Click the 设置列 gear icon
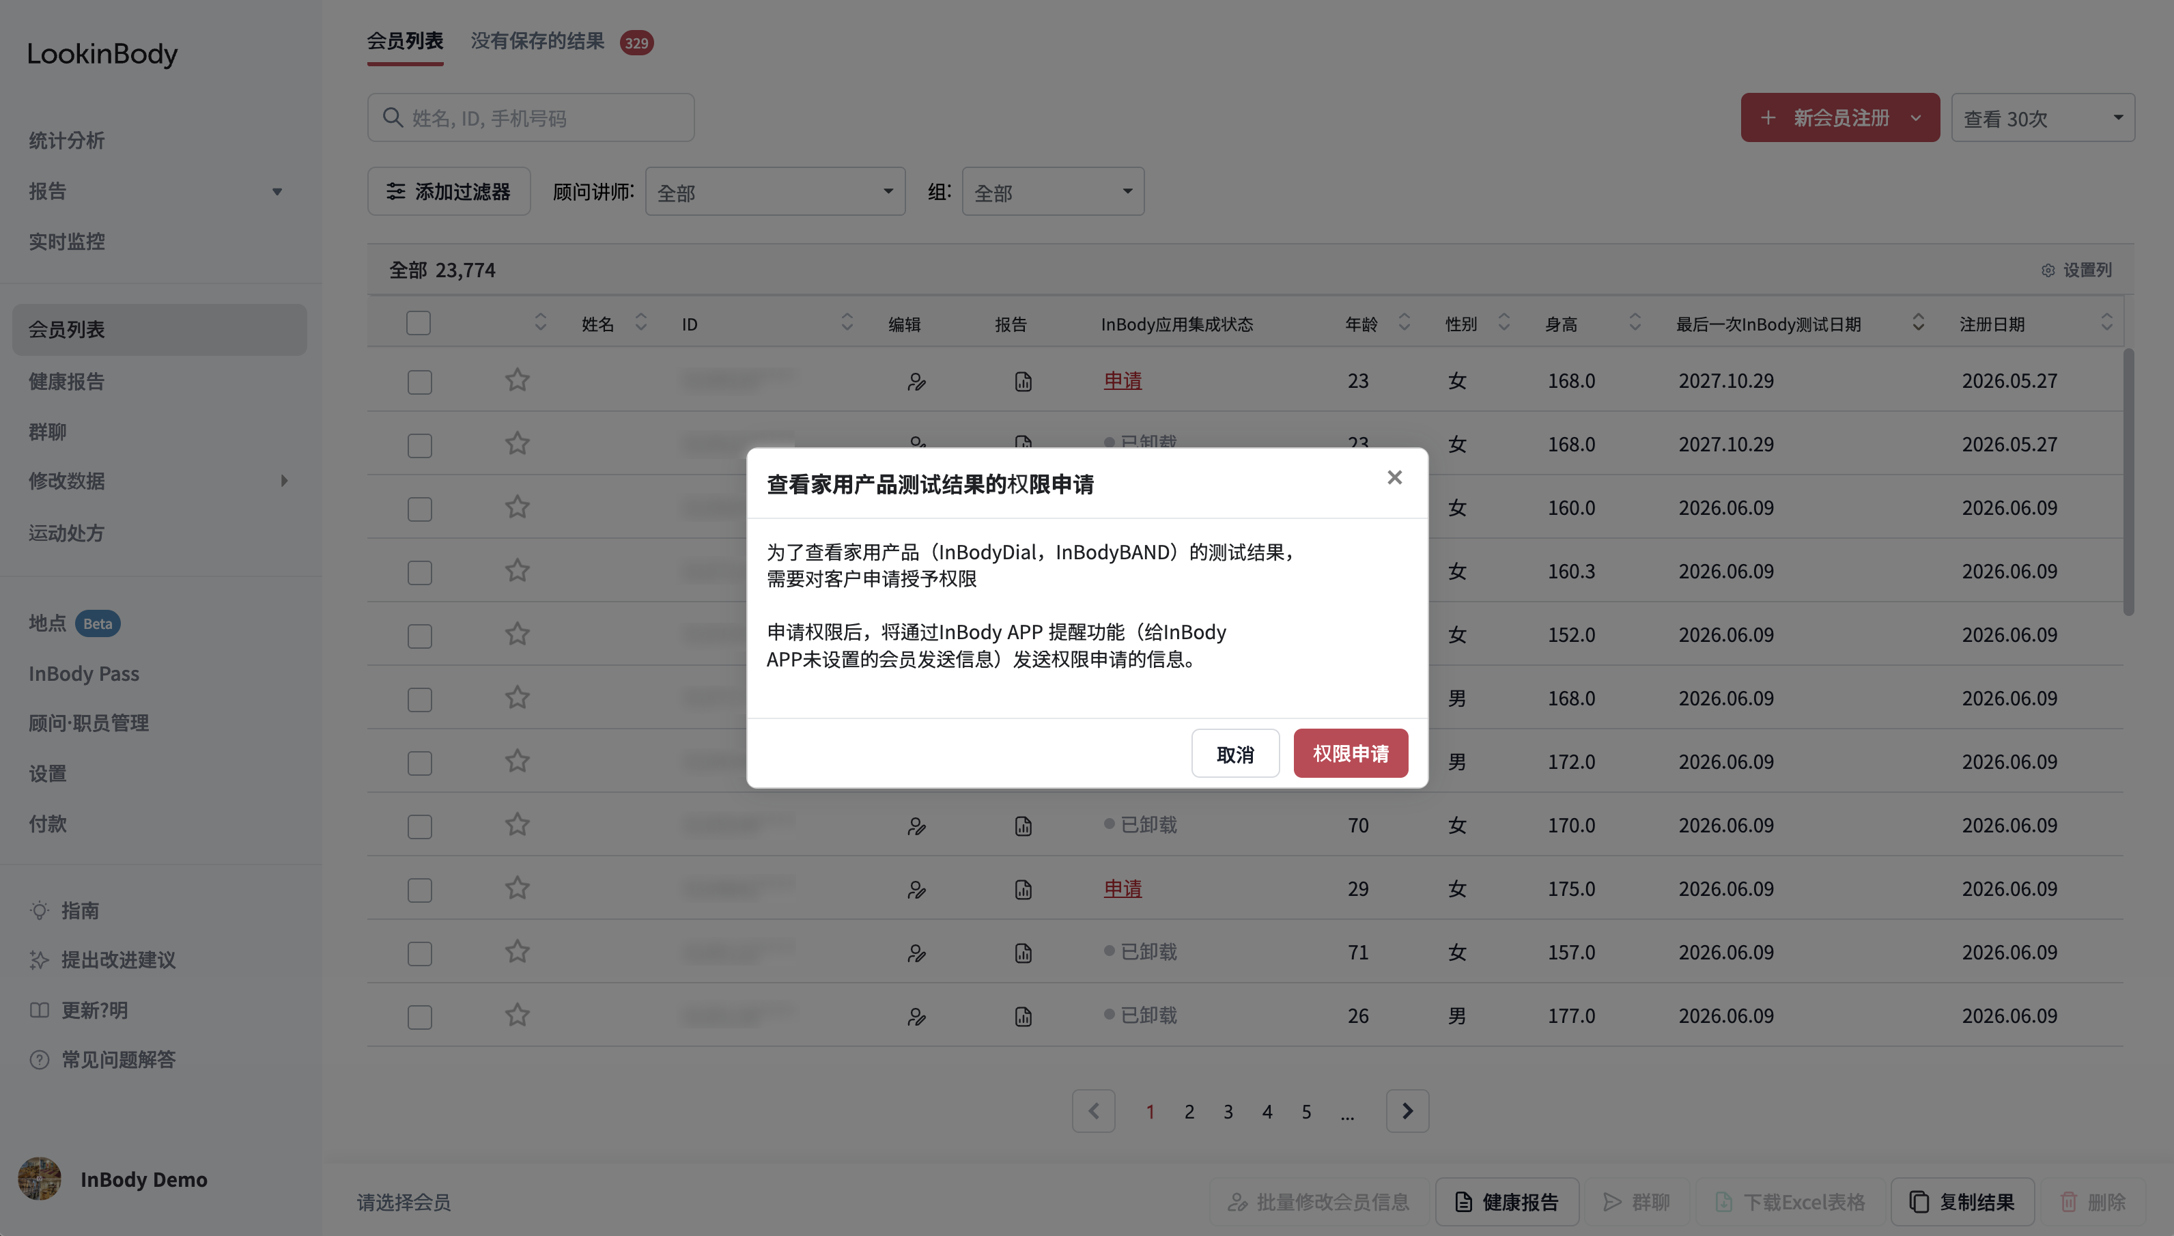This screenshot has height=1236, width=2174. [x=2048, y=270]
